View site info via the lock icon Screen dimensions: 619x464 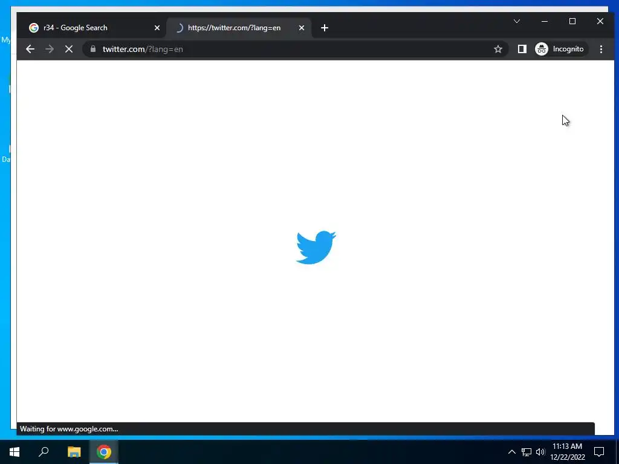93,49
